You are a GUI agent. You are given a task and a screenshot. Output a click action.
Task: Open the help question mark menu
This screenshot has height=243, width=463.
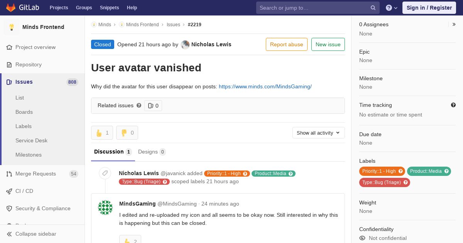[392, 8]
